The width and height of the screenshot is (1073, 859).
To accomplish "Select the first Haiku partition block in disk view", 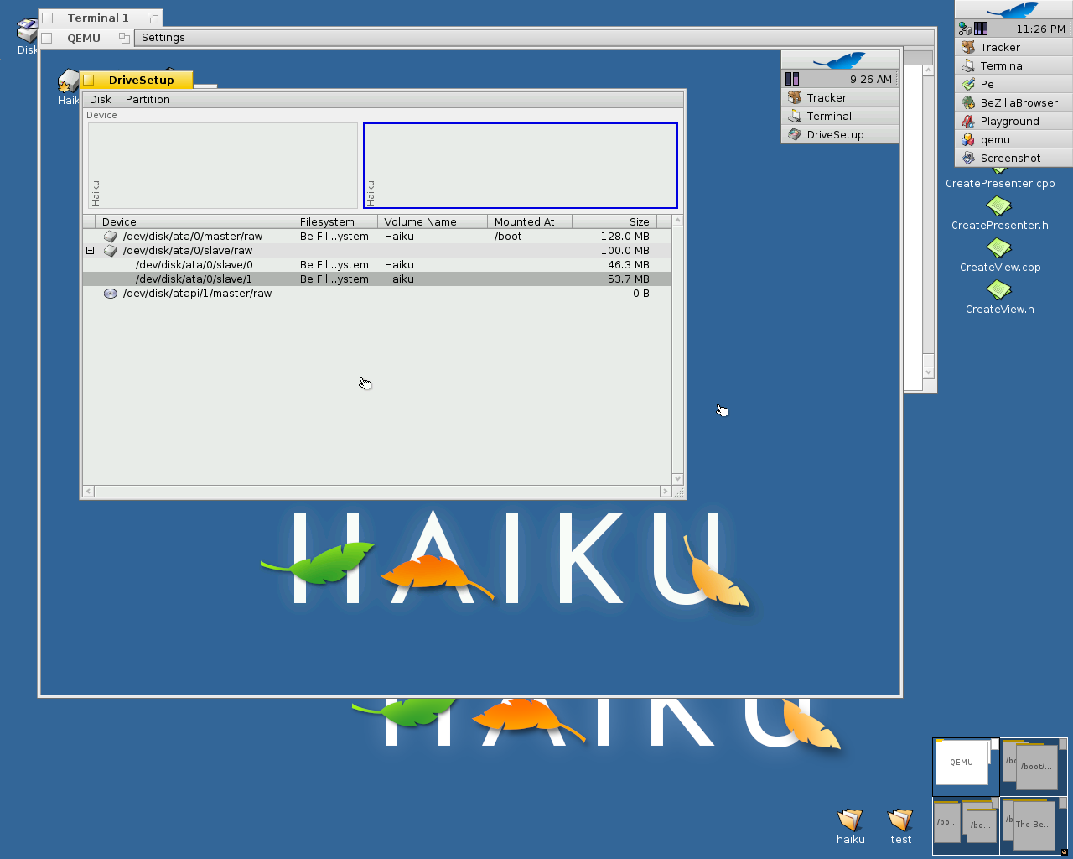I will click(223, 166).
